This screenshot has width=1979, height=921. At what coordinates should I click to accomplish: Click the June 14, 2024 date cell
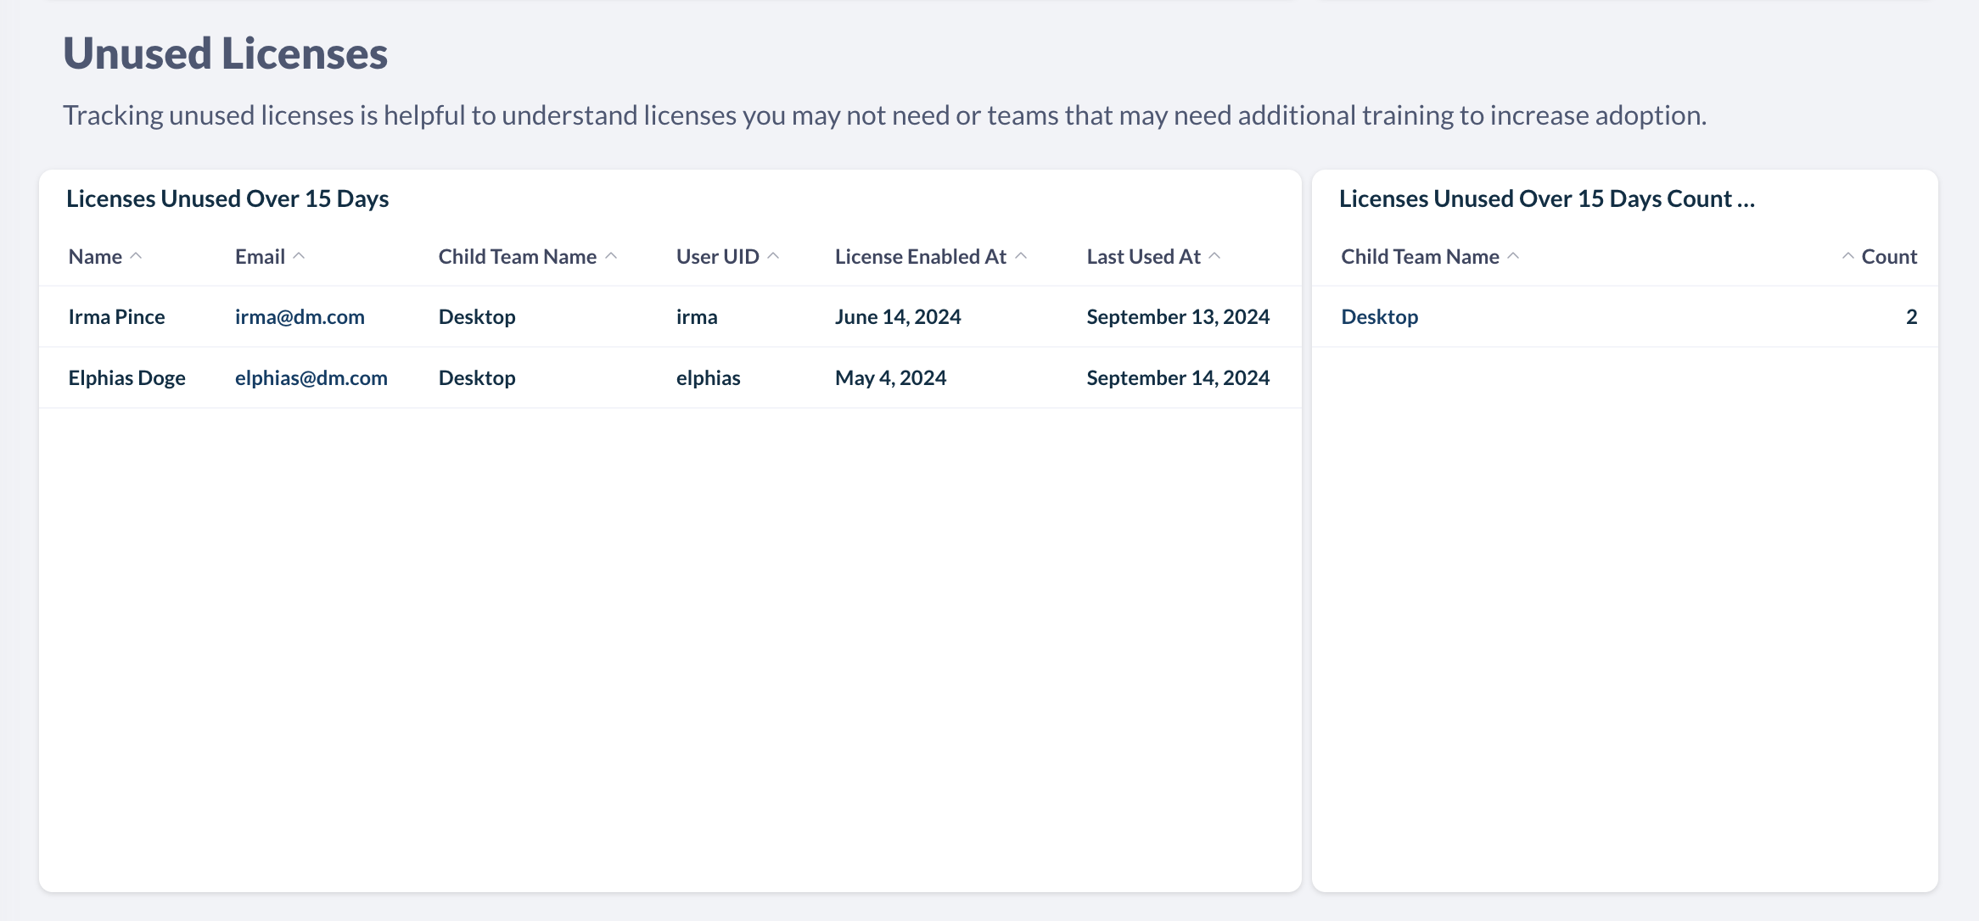point(898,316)
